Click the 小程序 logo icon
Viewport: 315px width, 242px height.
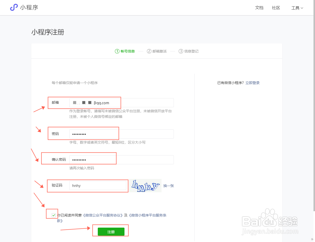14,8
